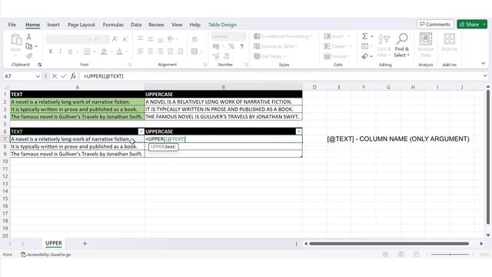This screenshot has width=492, height=277.
Task: Toggle Italic formatting
Action: pos(60,52)
